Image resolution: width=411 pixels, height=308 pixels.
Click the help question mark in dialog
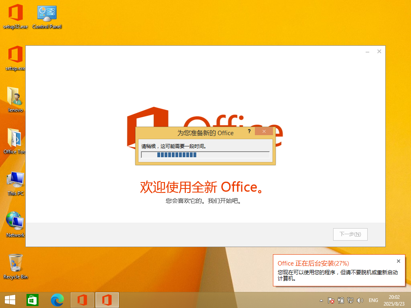tap(249, 132)
